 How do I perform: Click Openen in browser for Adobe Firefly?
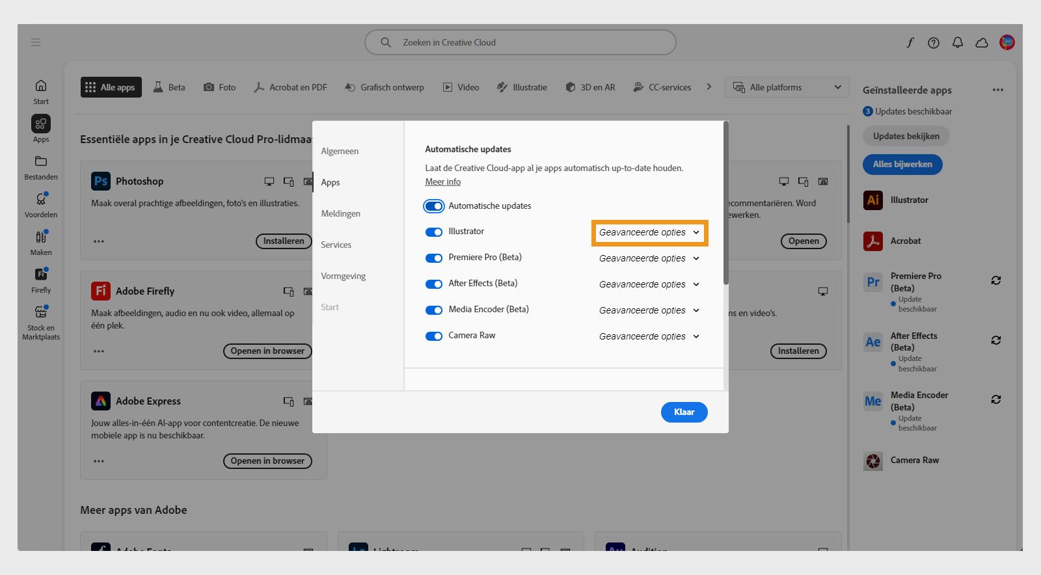tap(267, 351)
